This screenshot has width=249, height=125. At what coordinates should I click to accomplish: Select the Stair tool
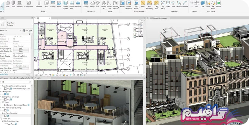[97, 4]
